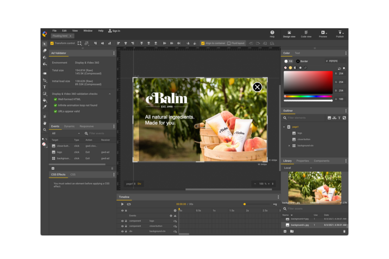
Task: Filter Outliner by text elements
Action: click(x=339, y=118)
